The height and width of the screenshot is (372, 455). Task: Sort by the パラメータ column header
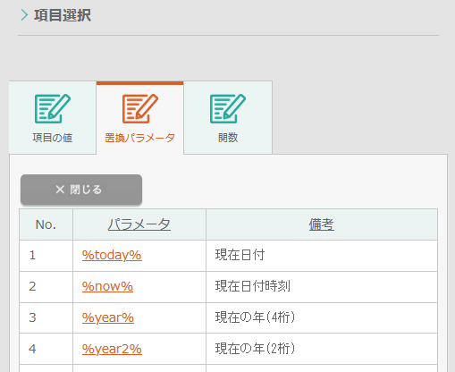point(139,224)
